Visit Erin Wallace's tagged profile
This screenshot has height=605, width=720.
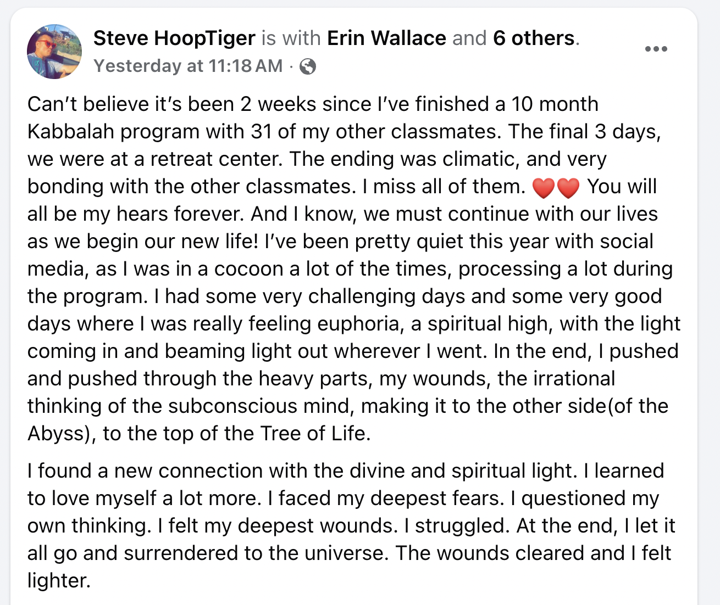(386, 38)
